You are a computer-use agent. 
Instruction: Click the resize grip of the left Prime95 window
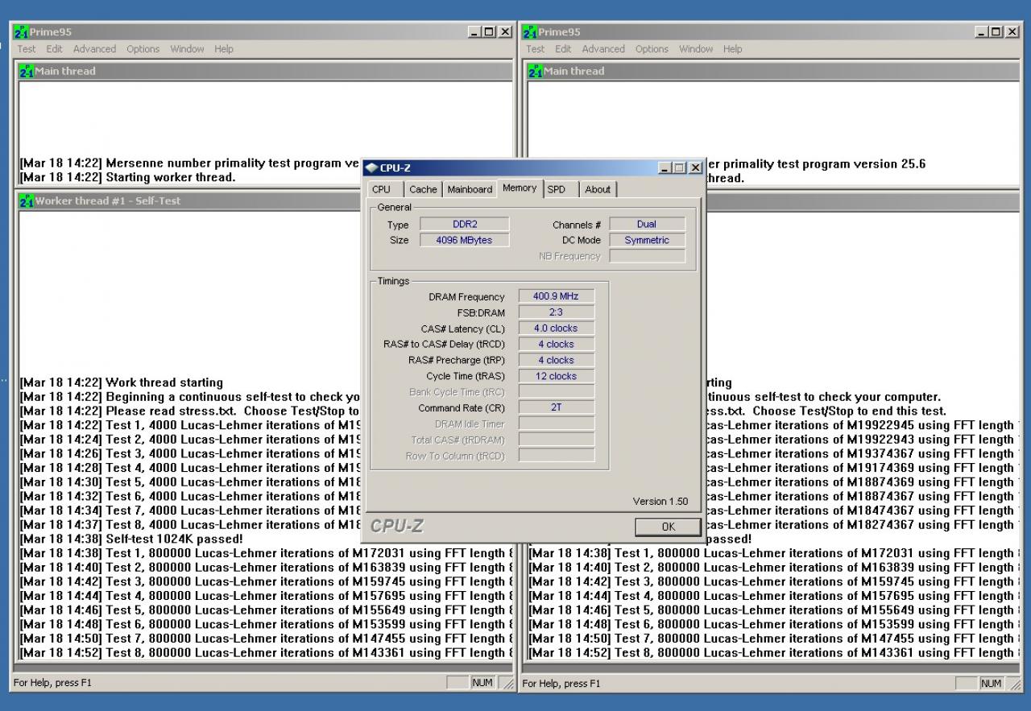[507, 684]
